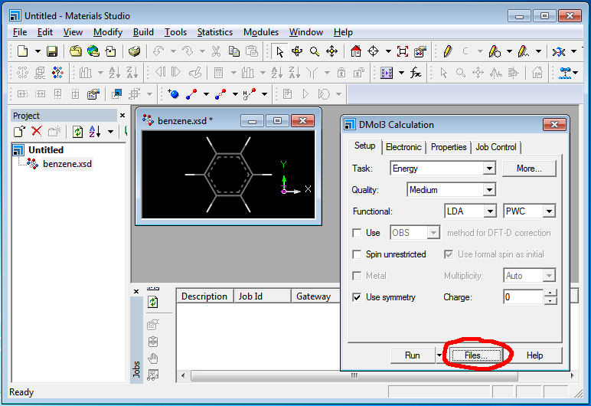Select the magnifier Zoom tool
The width and height of the screenshot is (591, 406).
[x=315, y=51]
